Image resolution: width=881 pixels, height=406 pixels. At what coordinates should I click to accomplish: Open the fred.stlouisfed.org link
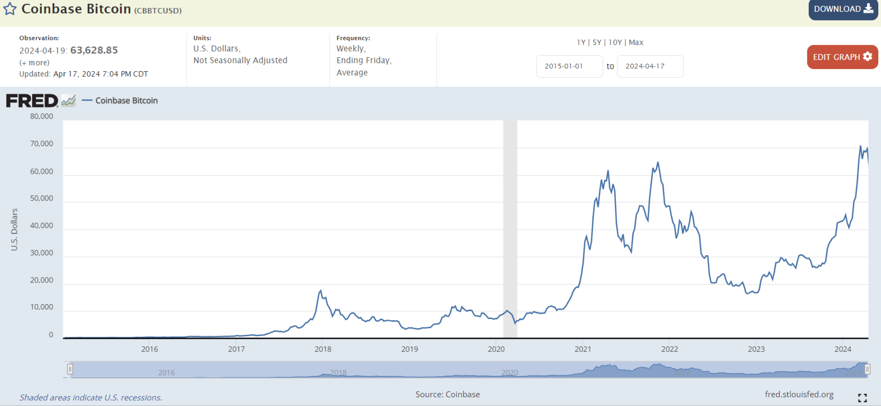click(x=799, y=394)
